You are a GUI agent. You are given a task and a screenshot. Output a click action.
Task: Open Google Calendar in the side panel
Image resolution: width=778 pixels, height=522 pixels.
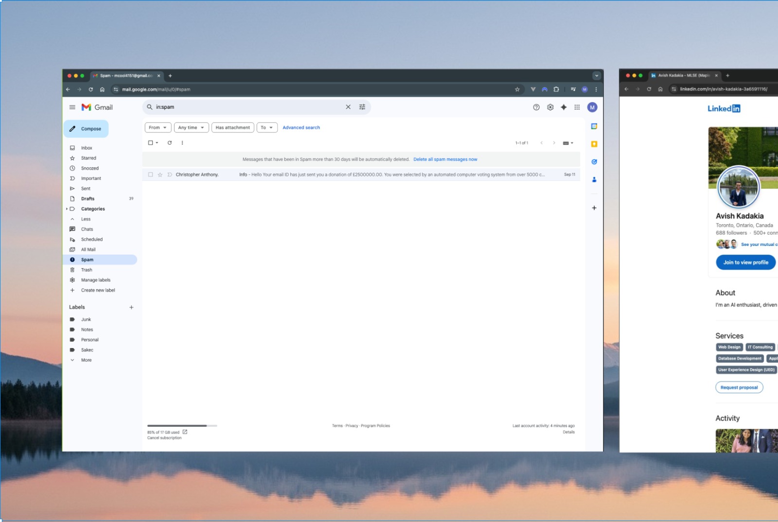594,126
